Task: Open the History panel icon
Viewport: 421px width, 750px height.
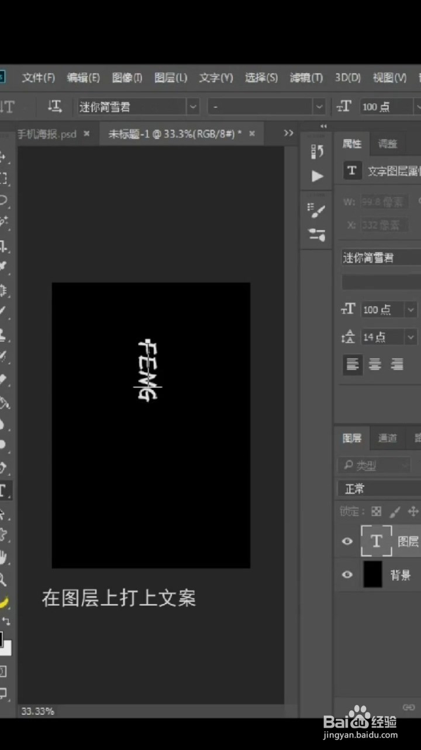Action: point(317,151)
